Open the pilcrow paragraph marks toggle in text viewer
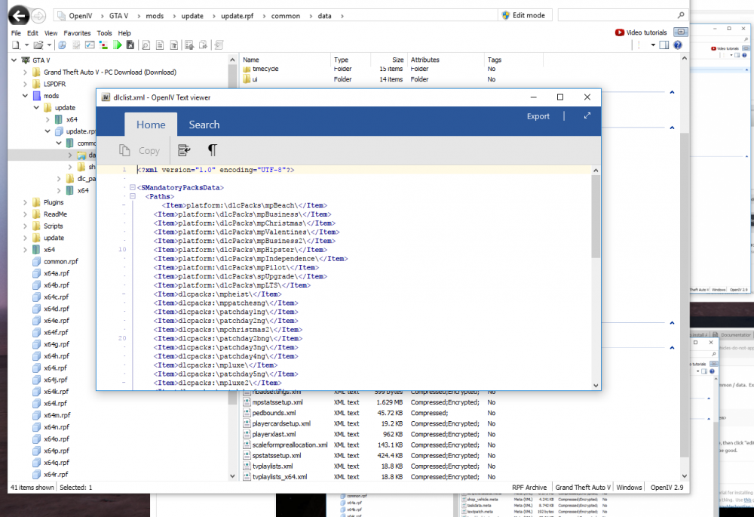This screenshot has width=754, height=517. click(213, 150)
